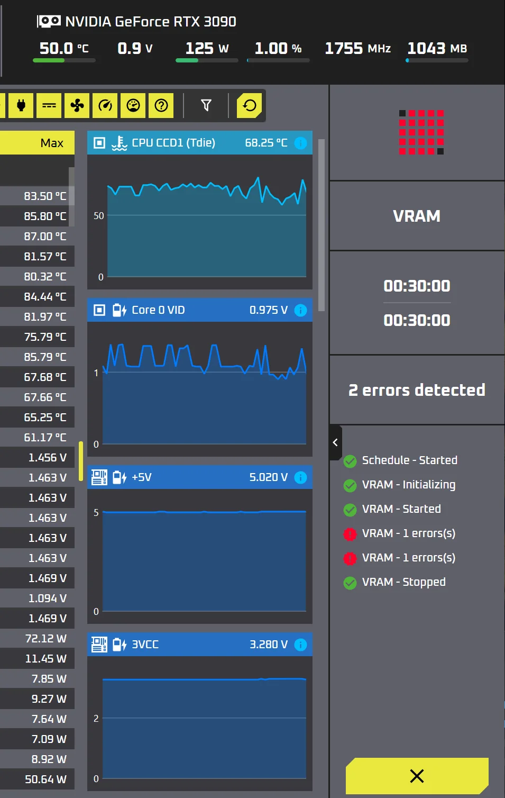Image resolution: width=505 pixels, height=798 pixels.
Task: Click the +5V voltage graph
Action: [x=200, y=556]
